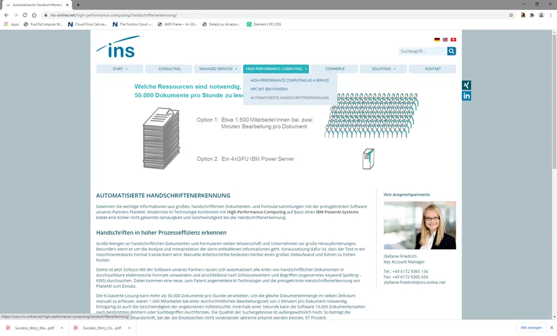Open the Cloud Price Calculator bookmark
Image resolution: width=557 pixels, height=336 pixels.
[x=87, y=25]
